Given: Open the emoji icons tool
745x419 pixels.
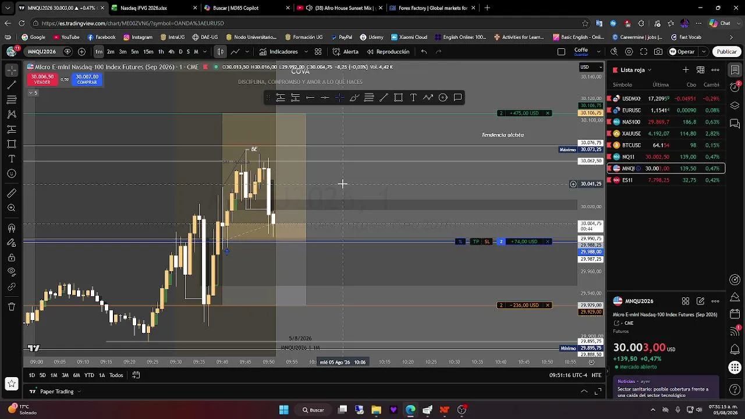Looking at the screenshot, I should coord(12,173).
